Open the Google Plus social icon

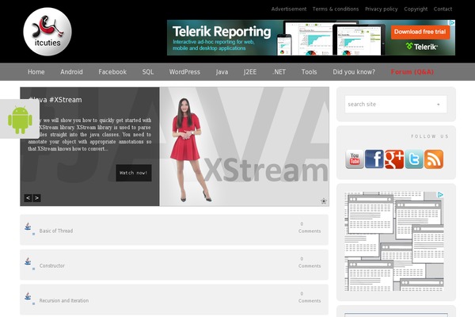point(394,159)
